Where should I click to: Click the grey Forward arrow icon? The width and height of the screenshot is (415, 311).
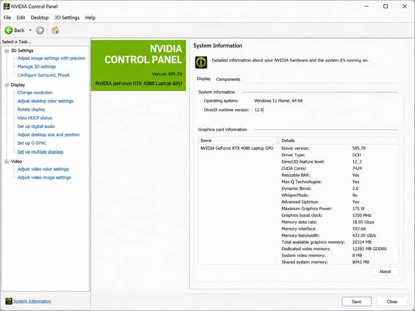(x=40, y=31)
